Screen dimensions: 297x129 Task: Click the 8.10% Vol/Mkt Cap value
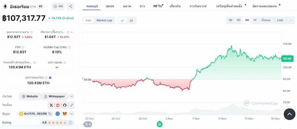[x=57, y=52]
